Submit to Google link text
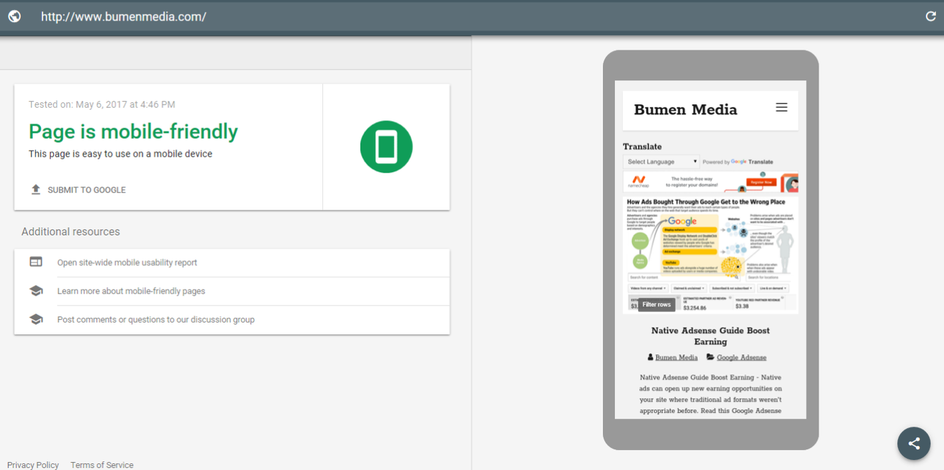The width and height of the screenshot is (944, 470). coord(86,190)
